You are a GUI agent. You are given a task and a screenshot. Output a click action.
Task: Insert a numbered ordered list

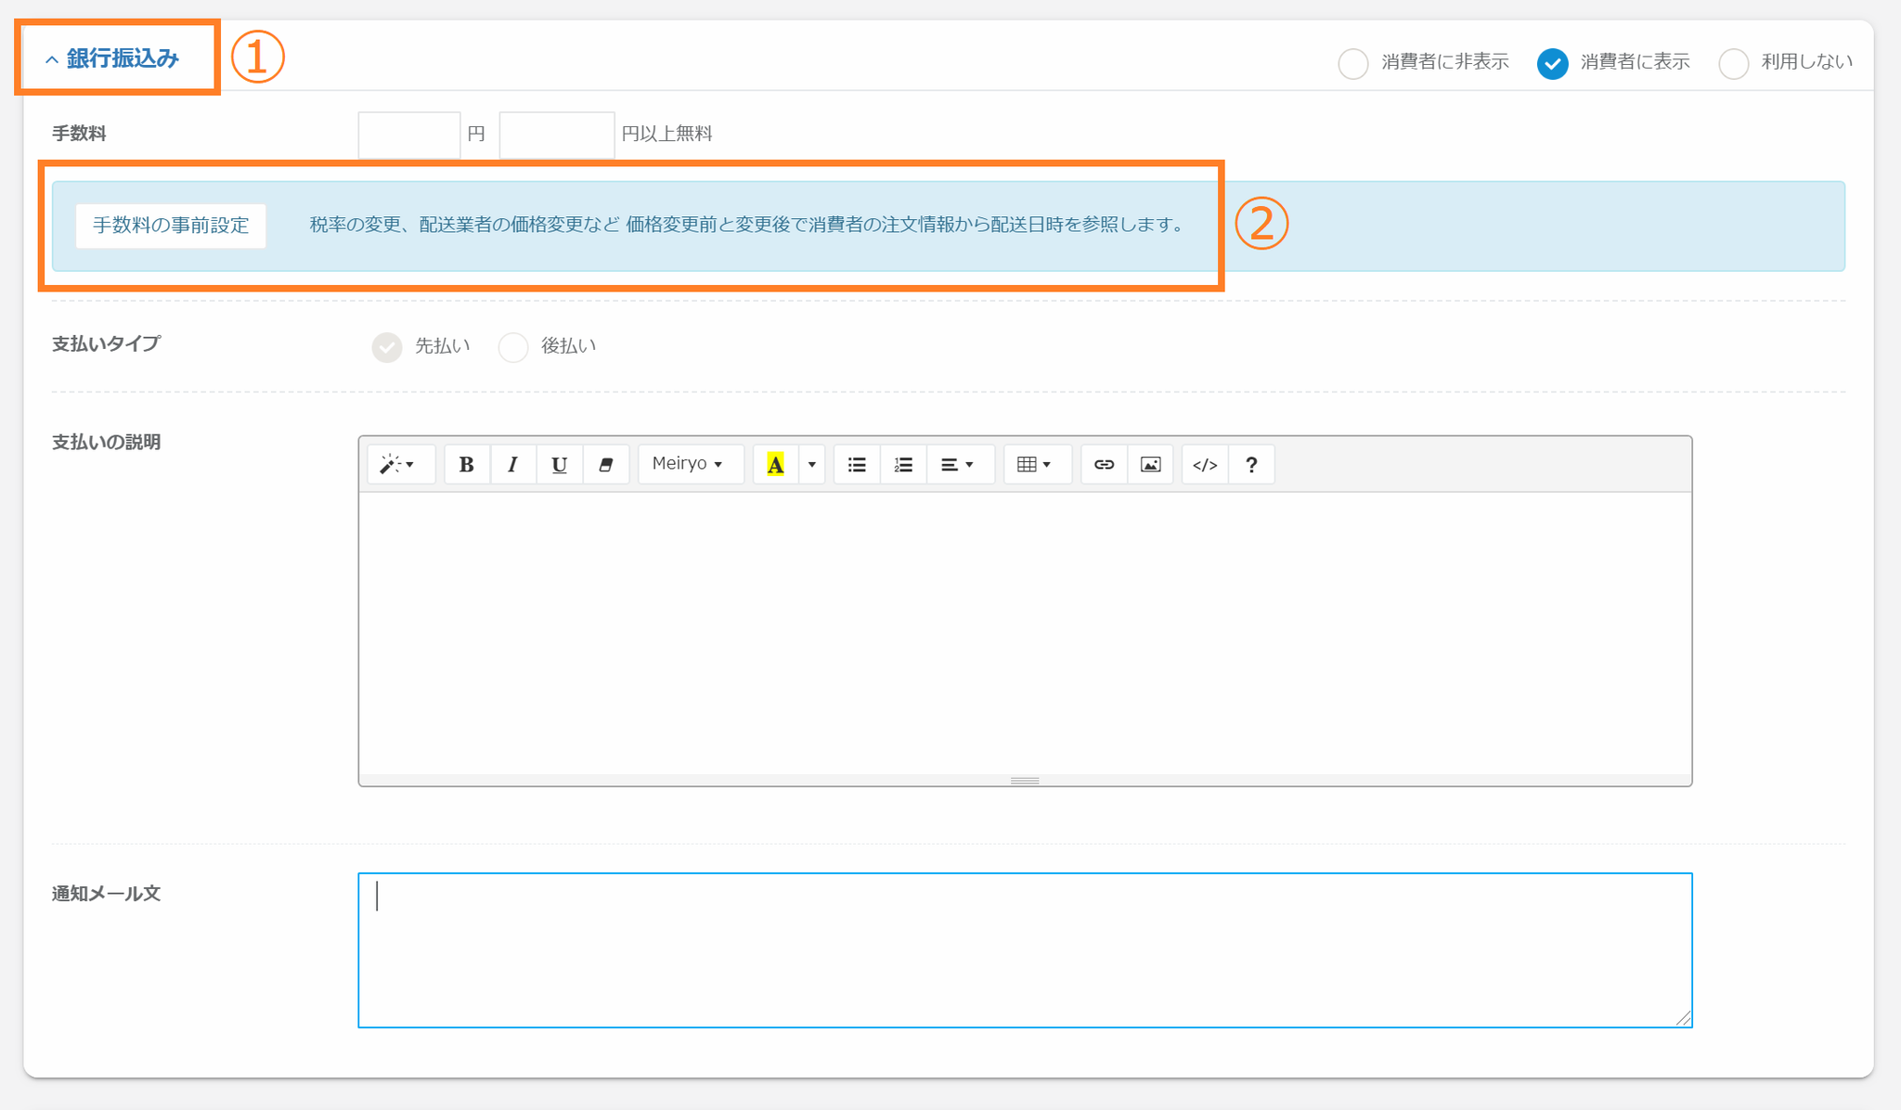click(903, 464)
